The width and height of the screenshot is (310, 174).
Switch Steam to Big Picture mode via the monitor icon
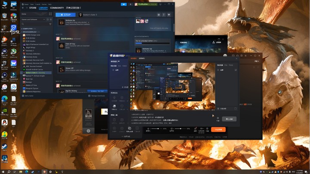coord(160,4)
